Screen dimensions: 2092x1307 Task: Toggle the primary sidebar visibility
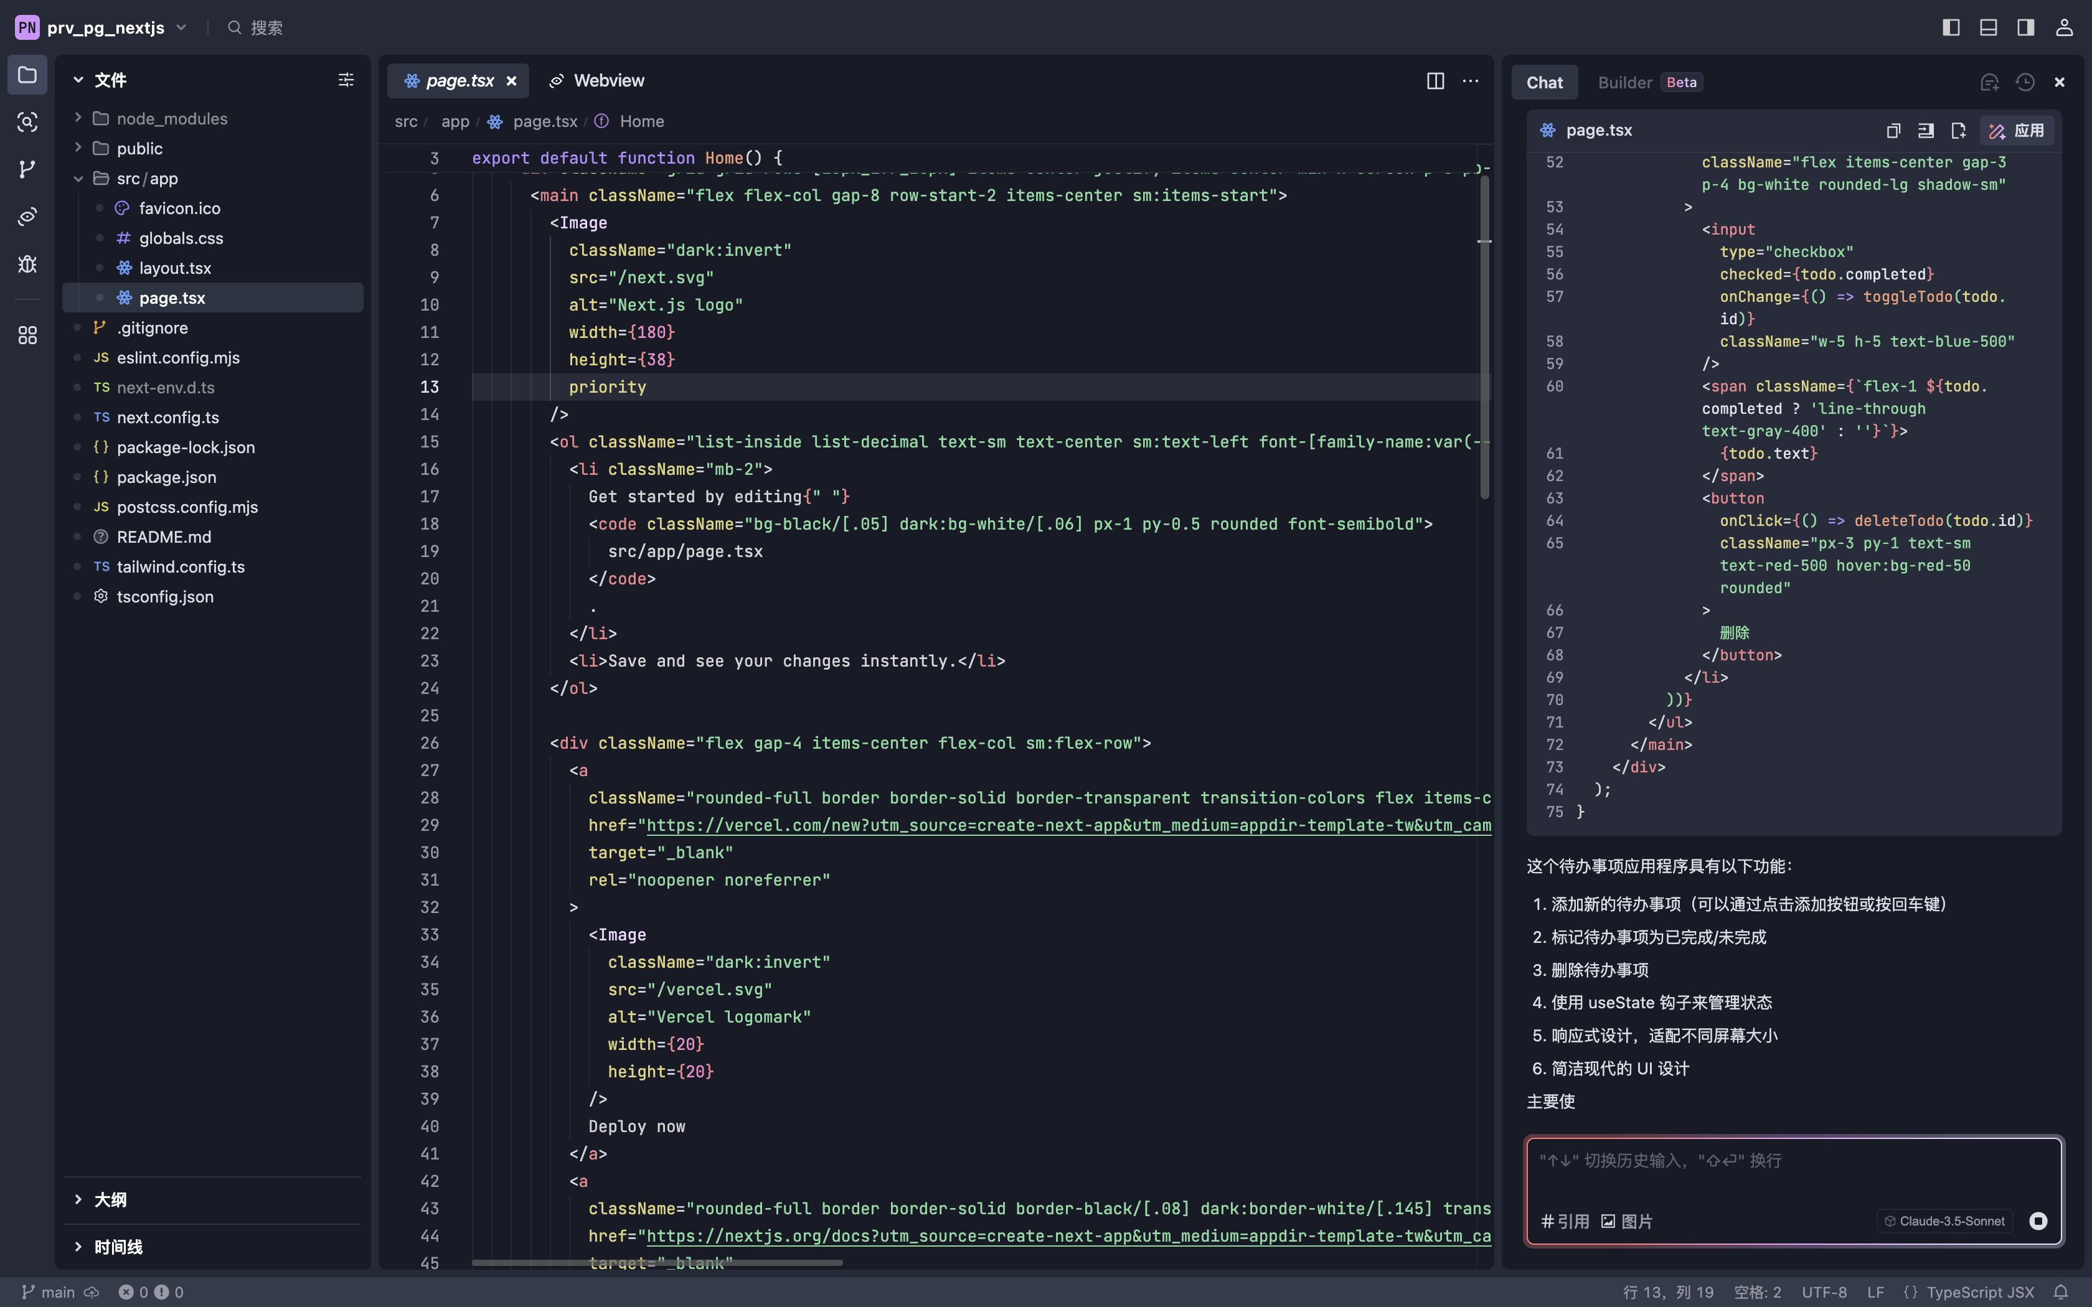point(1950,27)
